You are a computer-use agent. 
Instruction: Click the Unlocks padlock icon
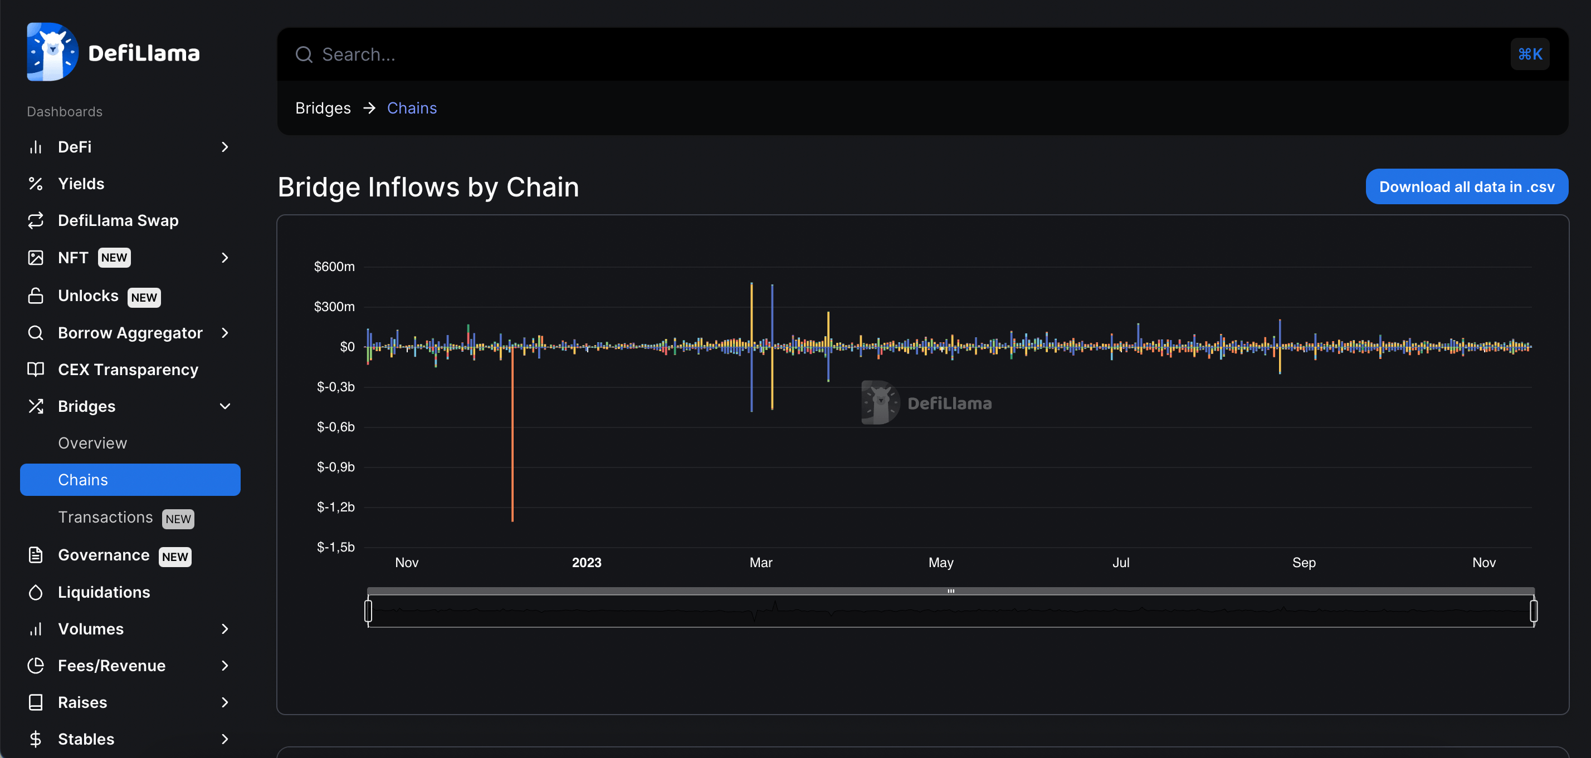tap(35, 296)
